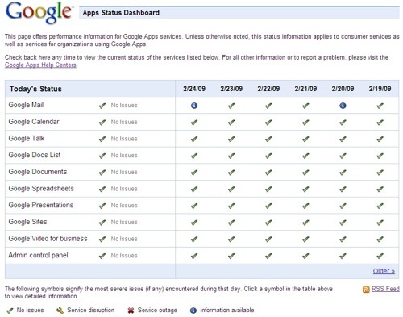403x317 pixels.
Task: Click the Google Presentations service name
Action: [x=41, y=205]
